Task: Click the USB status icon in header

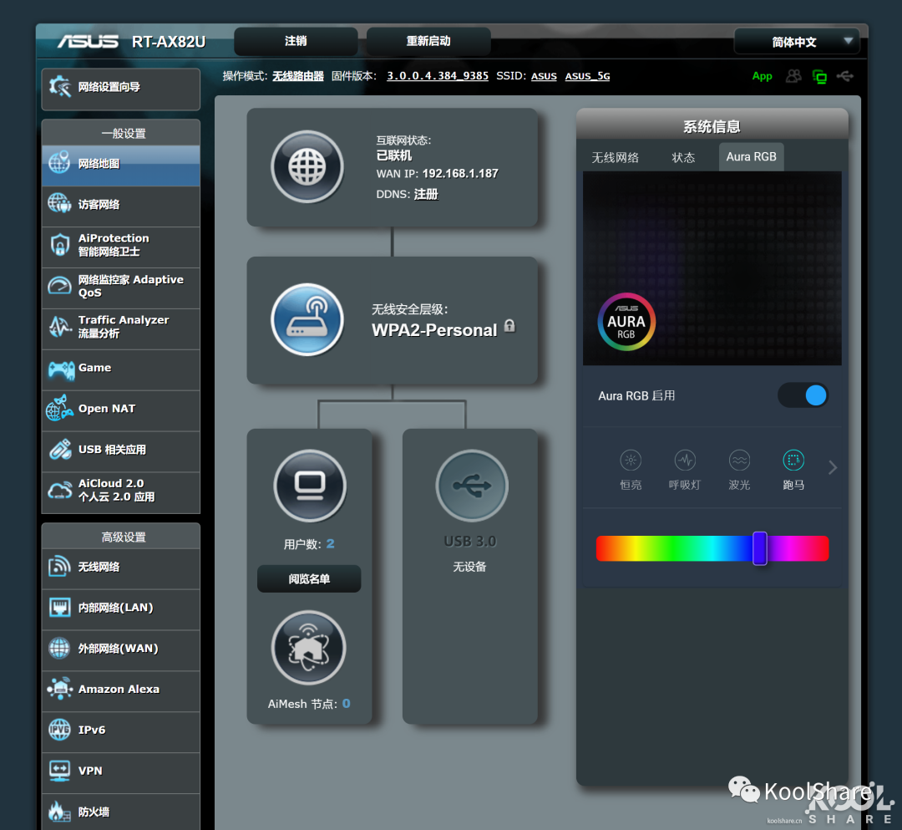Action: coord(845,76)
